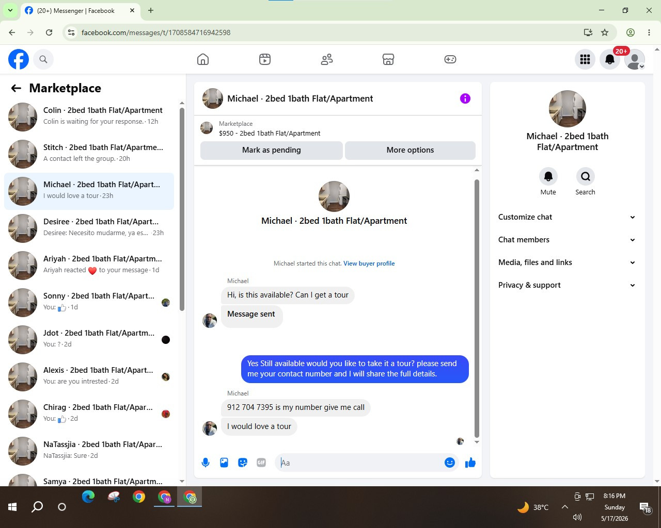The height and width of the screenshot is (528, 661).
Task: Click the browser Back arrow
Action: pos(12,32)
